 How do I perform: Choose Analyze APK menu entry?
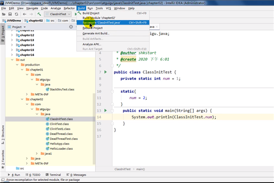click(x=113, y=44)
